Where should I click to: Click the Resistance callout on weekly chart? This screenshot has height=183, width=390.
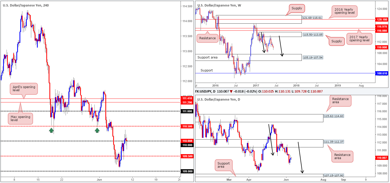point(208,38)
